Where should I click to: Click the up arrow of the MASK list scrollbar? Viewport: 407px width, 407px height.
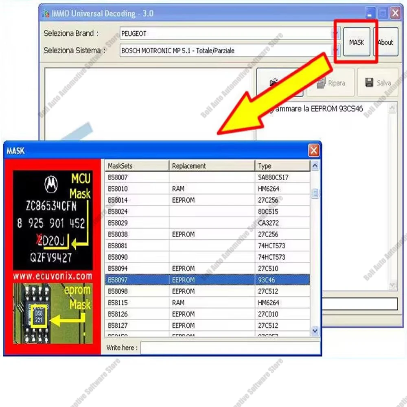[315, 166]
